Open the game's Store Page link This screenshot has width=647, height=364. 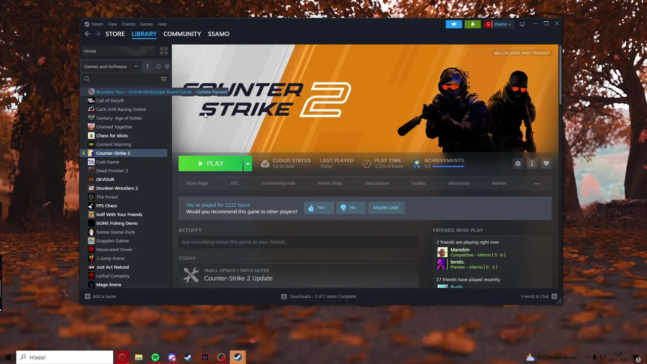pyautogui.click(x=197, y=183)
